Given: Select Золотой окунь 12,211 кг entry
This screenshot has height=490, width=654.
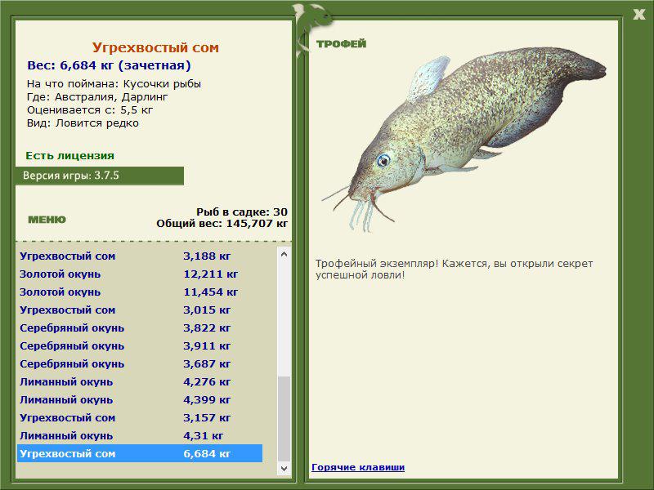Looking at the screenshot, I should click(x=140, y=274).
